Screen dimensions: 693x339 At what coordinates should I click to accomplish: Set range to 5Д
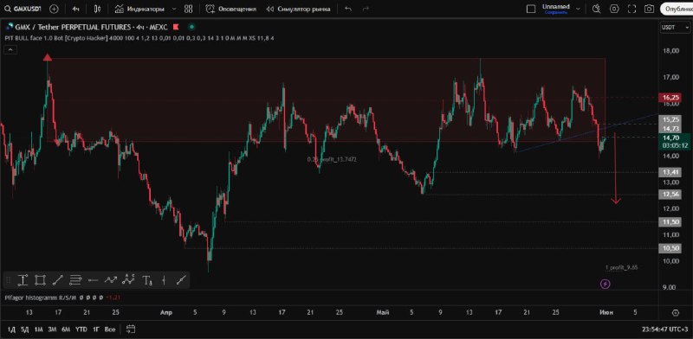tap(25, 329)
